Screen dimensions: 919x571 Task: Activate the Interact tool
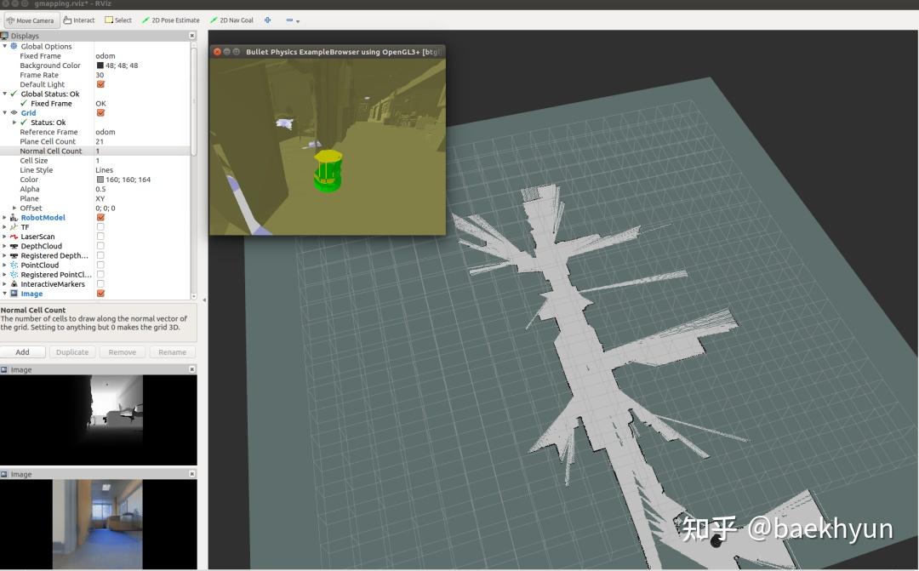(78, 20)
